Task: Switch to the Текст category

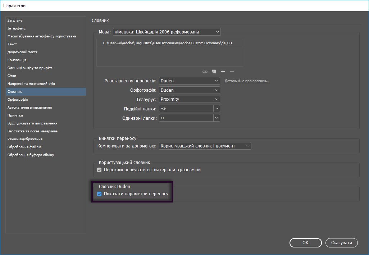Action: [46, 44]
